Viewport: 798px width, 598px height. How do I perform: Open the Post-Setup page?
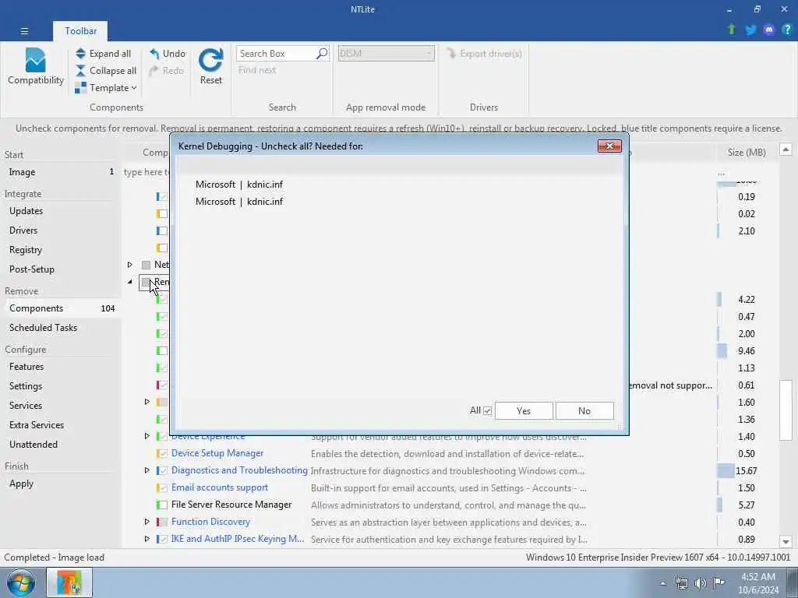pyautogui.click(x=61, y=269)
